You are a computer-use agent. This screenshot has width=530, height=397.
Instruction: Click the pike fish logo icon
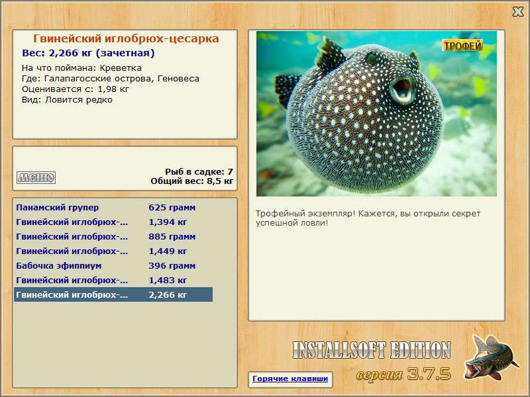[491, 357]
